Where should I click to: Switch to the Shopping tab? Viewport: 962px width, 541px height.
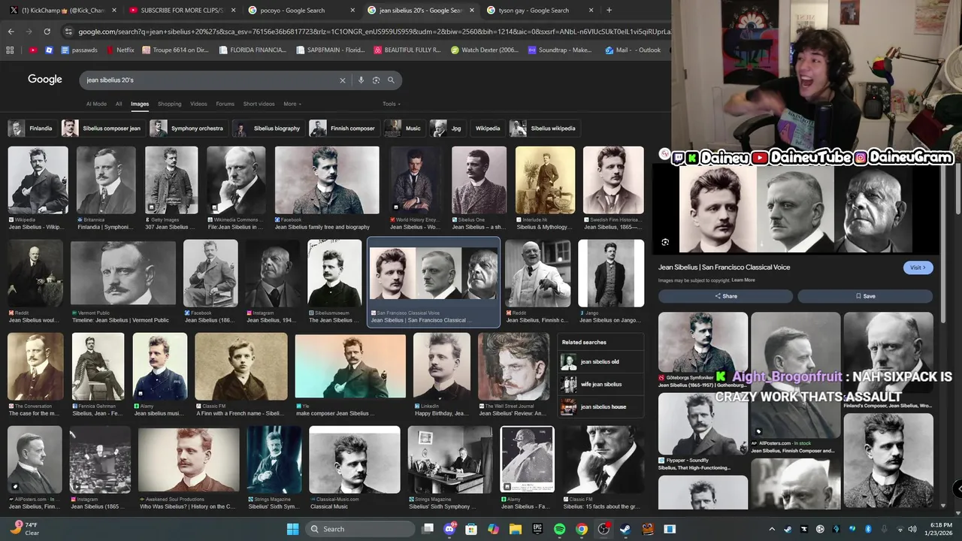[x=169, y=104]
